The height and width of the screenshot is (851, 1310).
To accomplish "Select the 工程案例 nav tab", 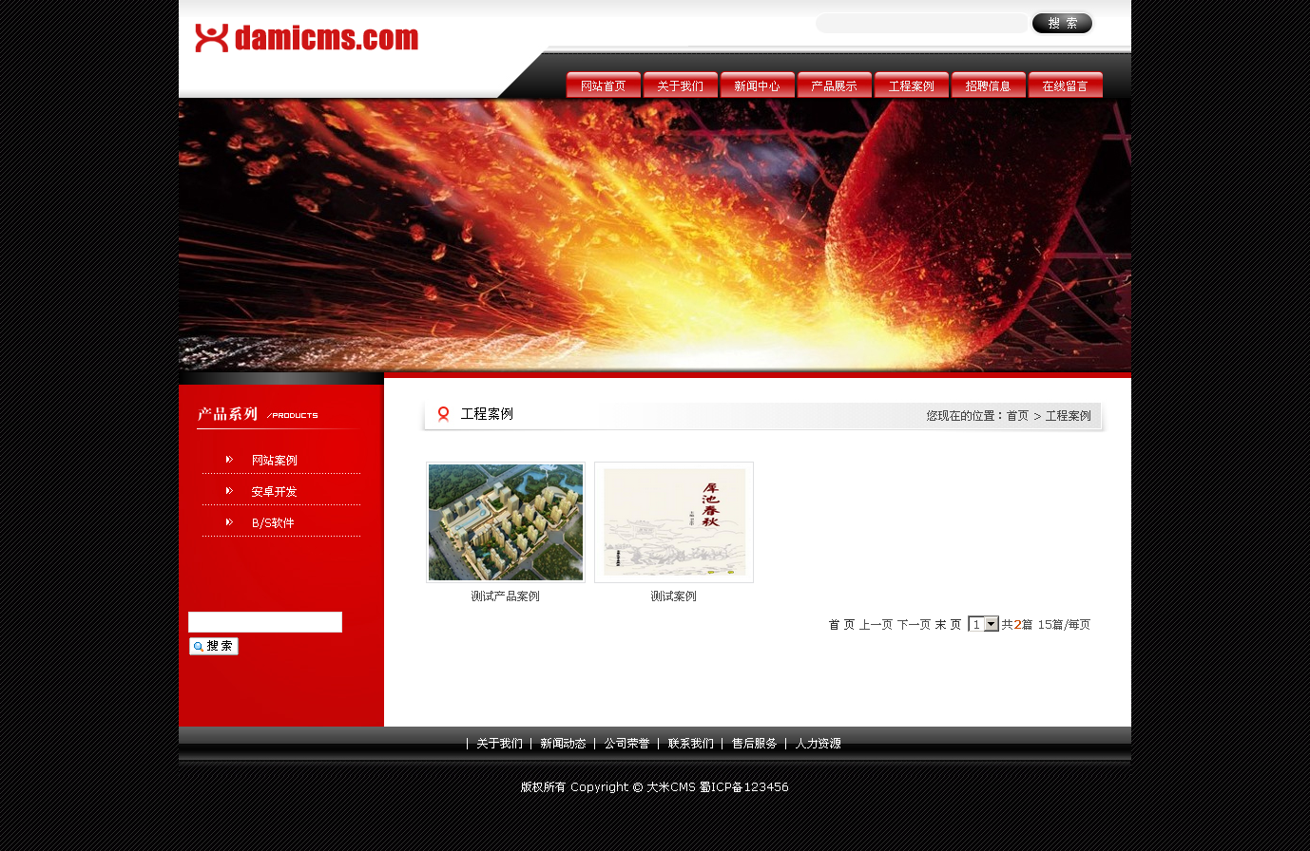I will click(912, 85).
